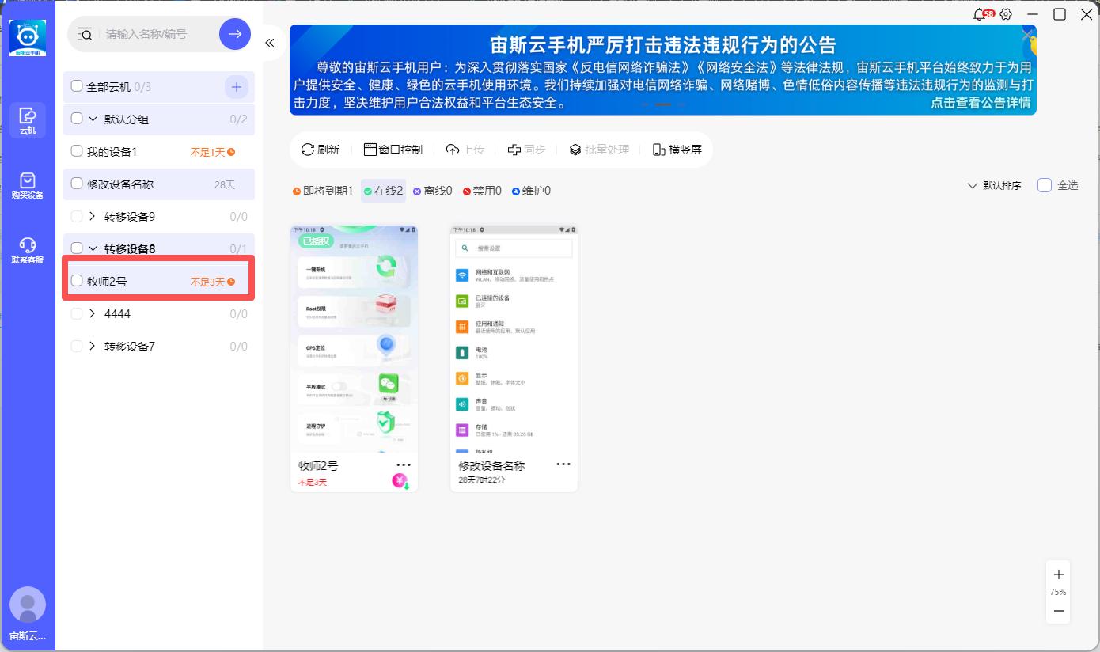Image resolution: width=1100 pixels, height=652 pixels.
Task: Collapse the device list panel
Action: click(x=270, y=43)
